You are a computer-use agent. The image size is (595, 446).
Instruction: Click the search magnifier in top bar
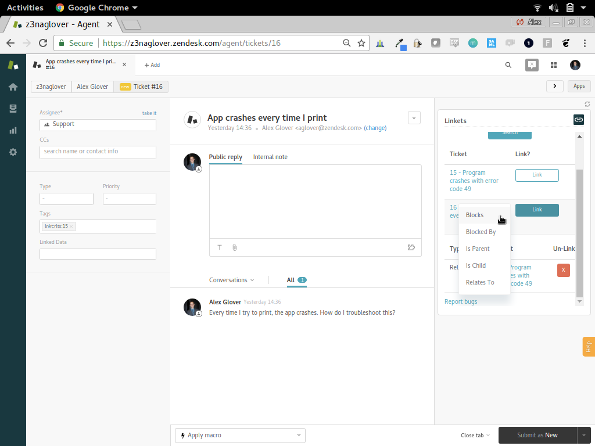click(508, 65)
